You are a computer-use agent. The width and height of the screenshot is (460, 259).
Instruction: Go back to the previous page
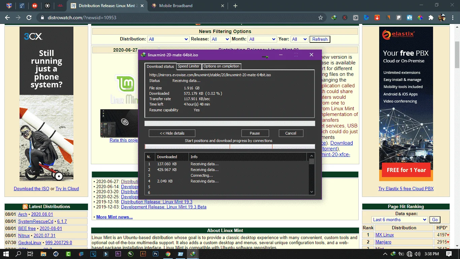[7, 18]
